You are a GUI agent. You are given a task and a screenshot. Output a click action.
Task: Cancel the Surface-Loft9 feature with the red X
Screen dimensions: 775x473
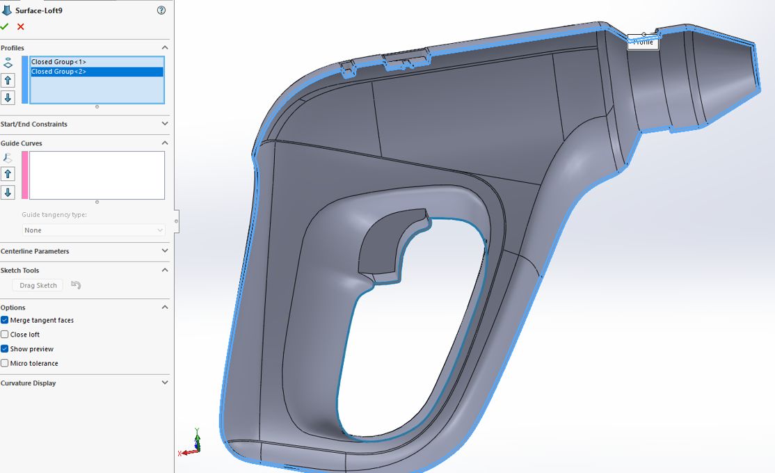[20, 26]
